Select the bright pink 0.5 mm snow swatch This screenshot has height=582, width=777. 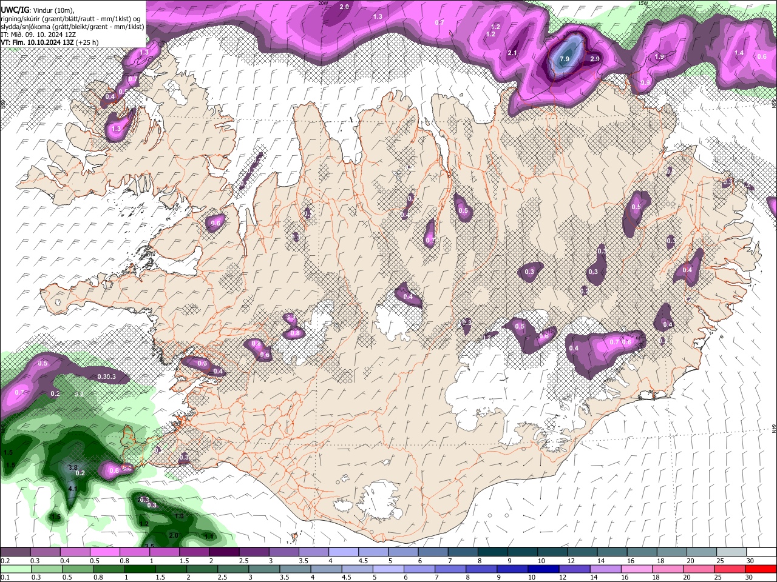click(104, 552)
